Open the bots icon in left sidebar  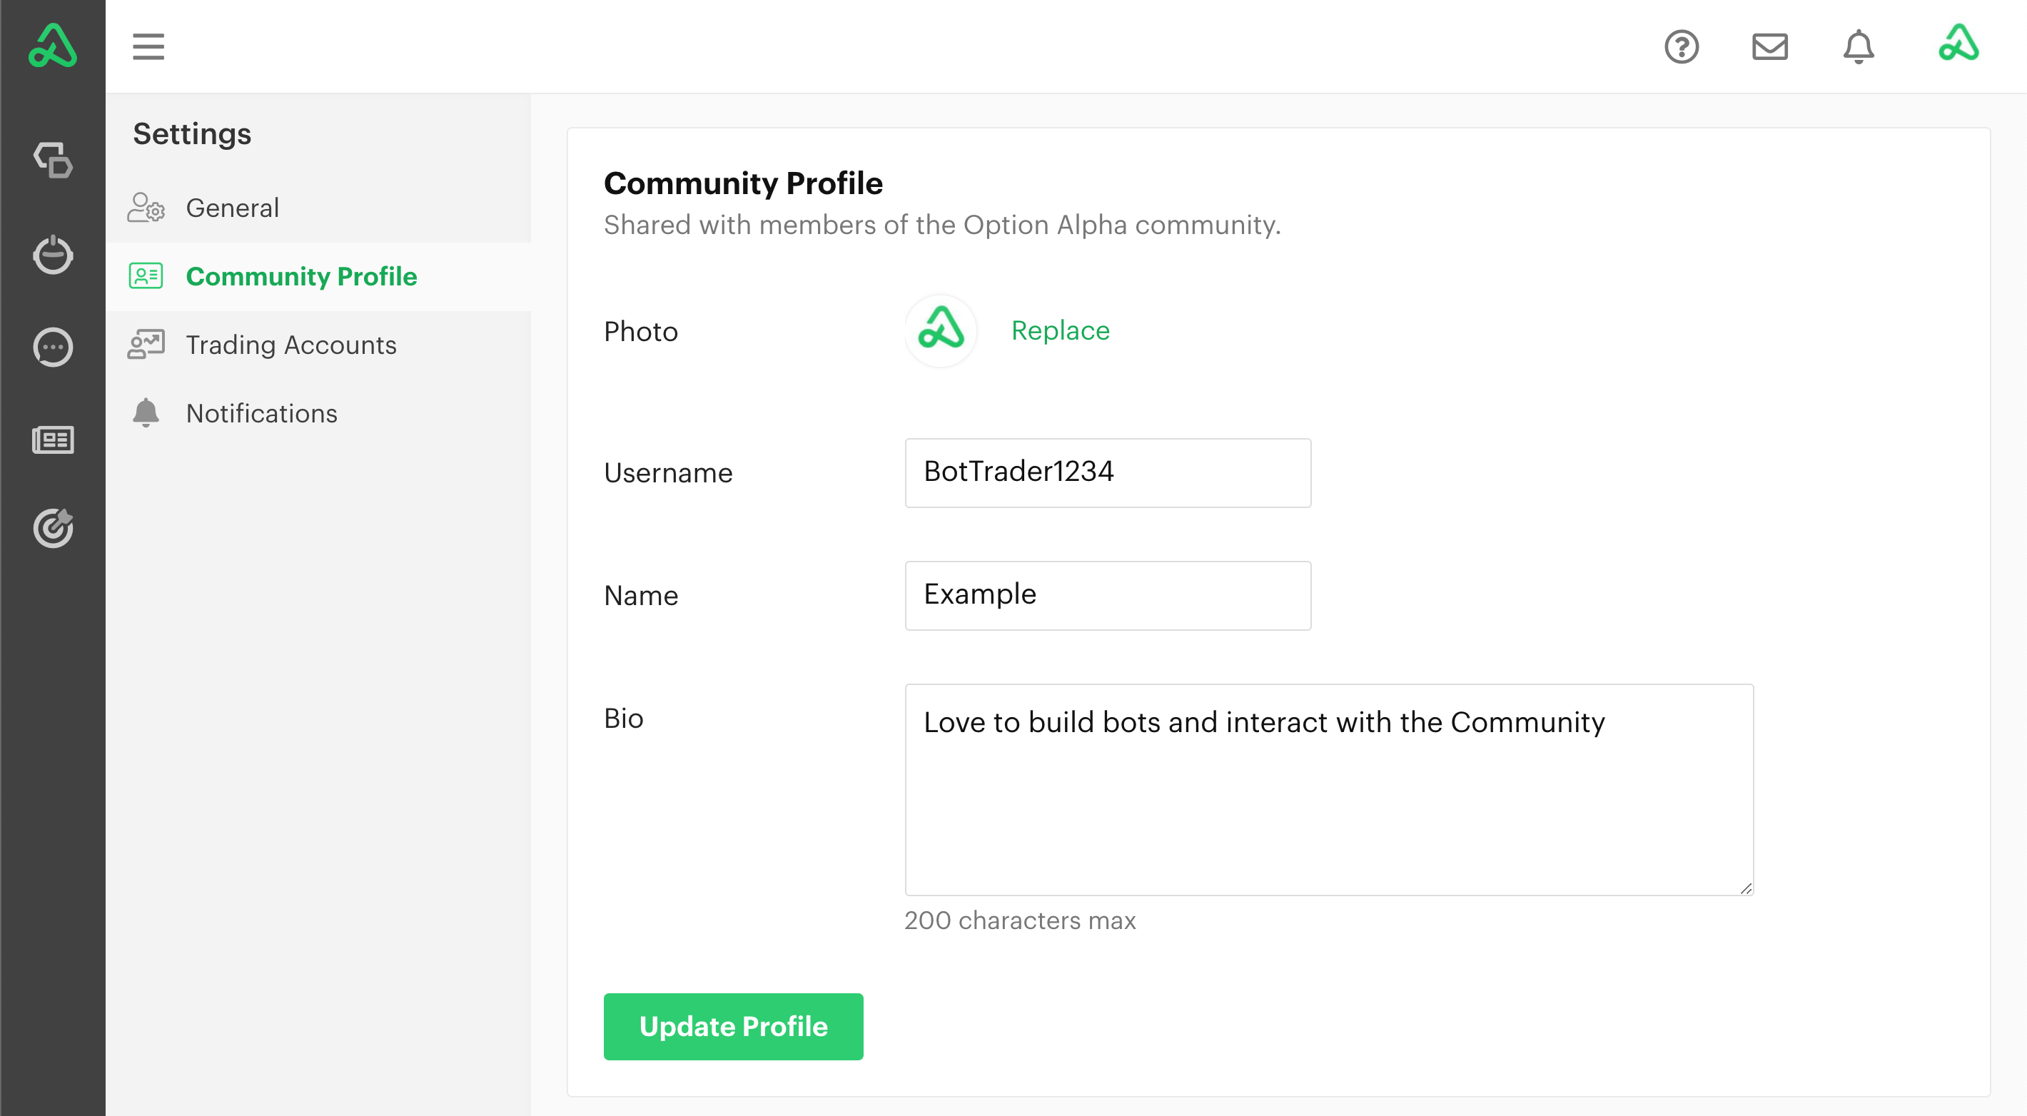(53, 161)
